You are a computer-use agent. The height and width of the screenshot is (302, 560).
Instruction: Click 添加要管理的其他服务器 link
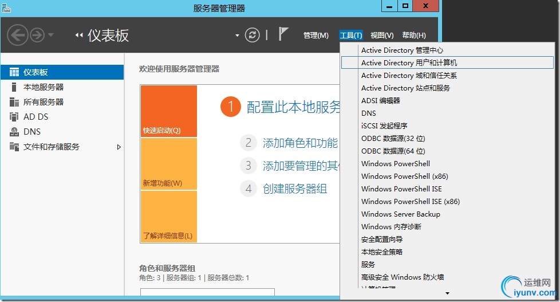pos(301,166)
